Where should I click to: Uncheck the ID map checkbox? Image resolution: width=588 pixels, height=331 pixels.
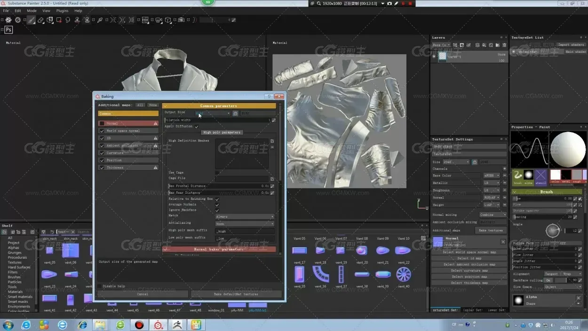(x=102, y=138)
